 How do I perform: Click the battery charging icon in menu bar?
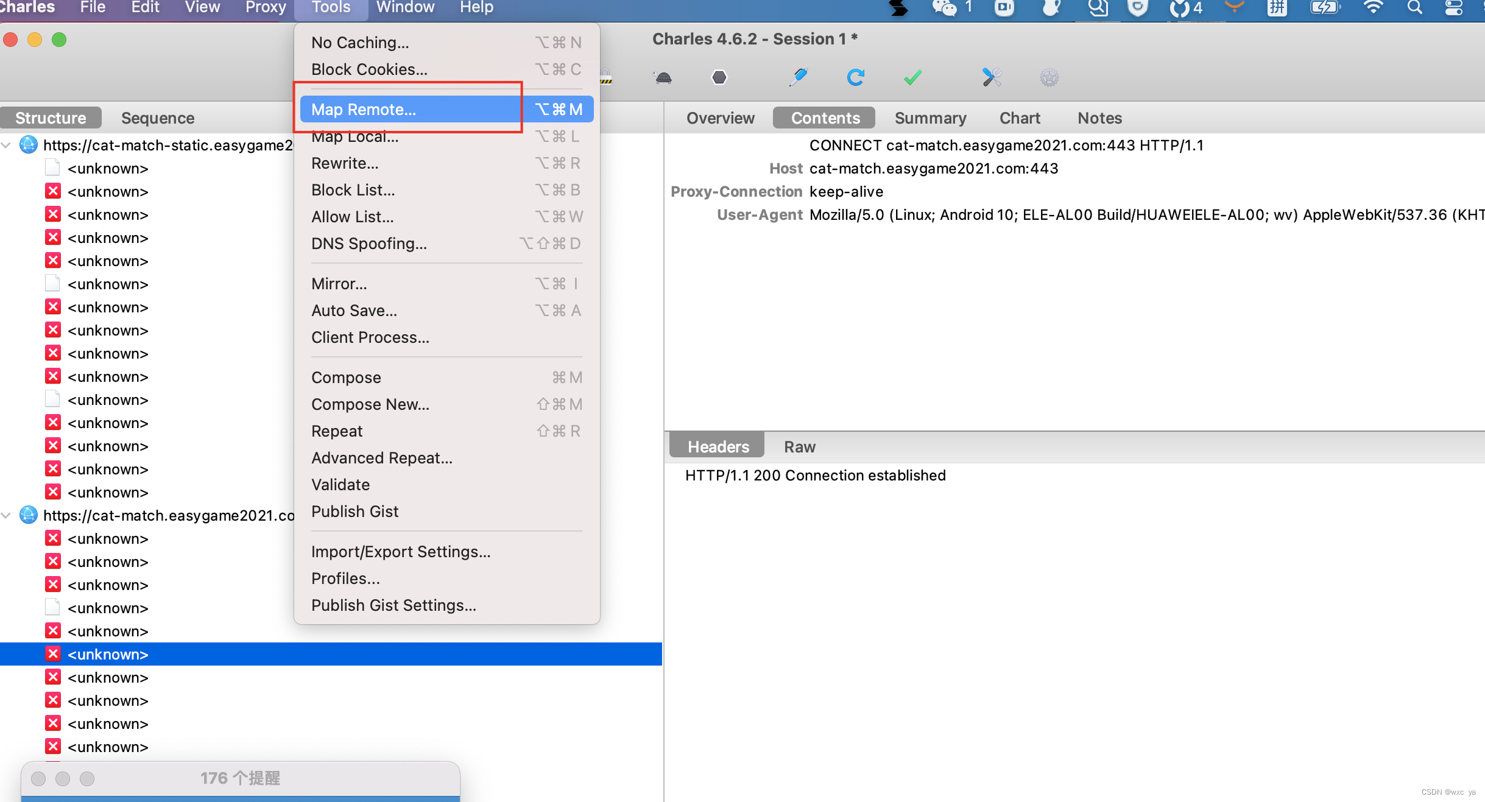[x=1325, y=7]
